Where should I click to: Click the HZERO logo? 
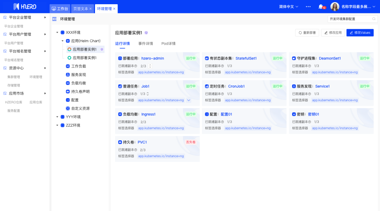pyautogui.click(x=25, y=7)
